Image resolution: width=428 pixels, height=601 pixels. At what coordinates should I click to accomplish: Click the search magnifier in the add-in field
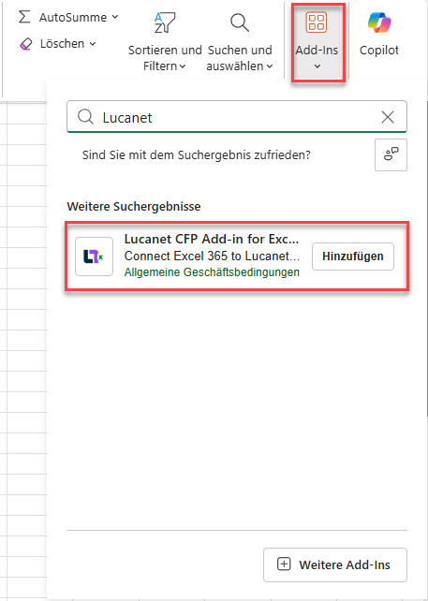pos(85,116)
